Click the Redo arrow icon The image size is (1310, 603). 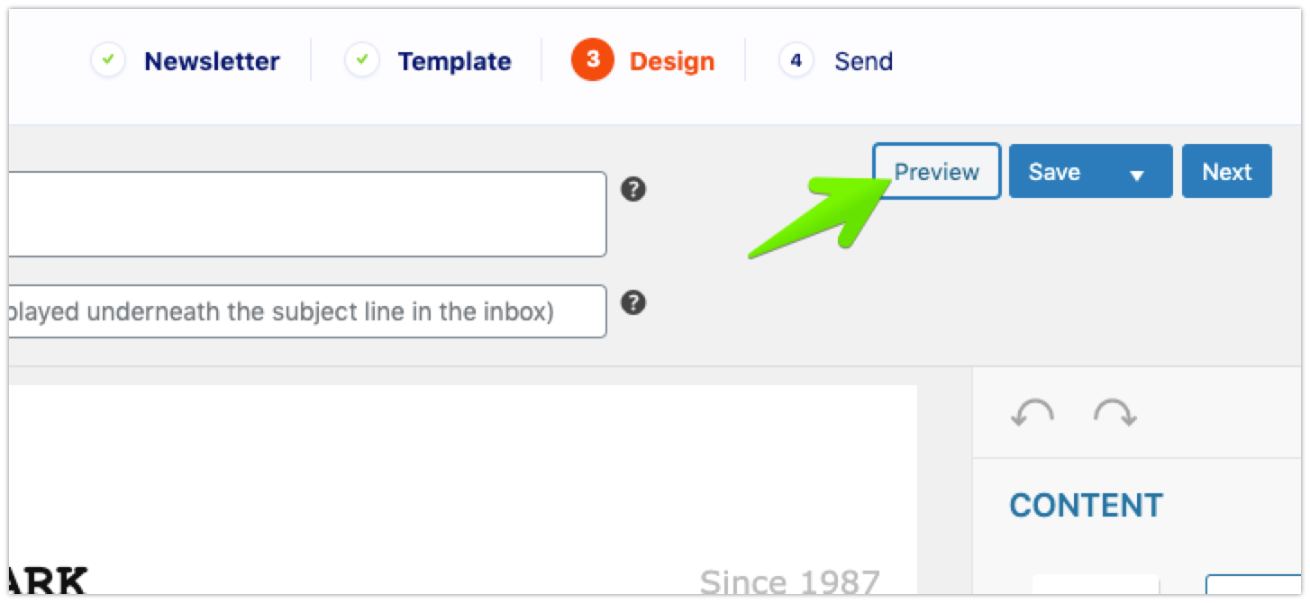click(x=1114, y=413)
